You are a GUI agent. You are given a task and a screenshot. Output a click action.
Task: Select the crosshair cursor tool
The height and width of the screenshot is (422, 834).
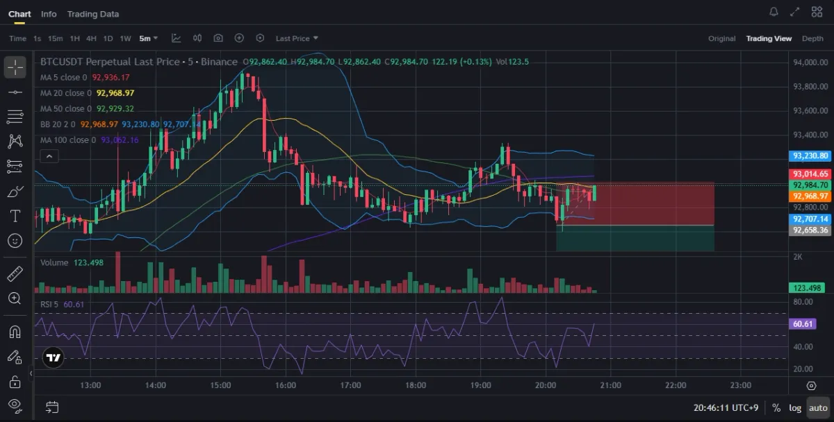point(15,67)
